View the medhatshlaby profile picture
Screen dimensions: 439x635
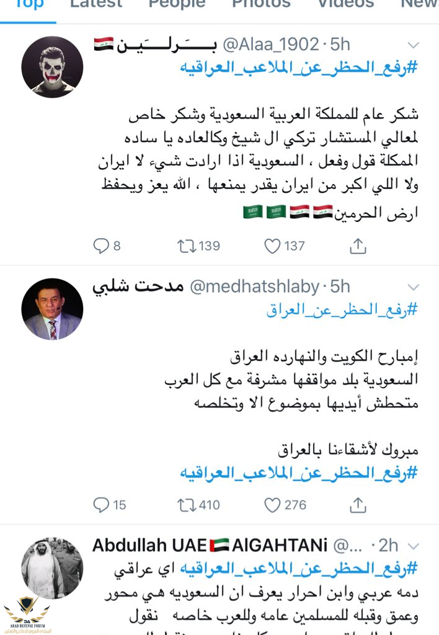point(52,309)
